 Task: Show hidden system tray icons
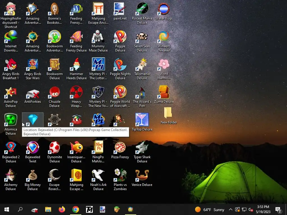click(x=231, y=209)
